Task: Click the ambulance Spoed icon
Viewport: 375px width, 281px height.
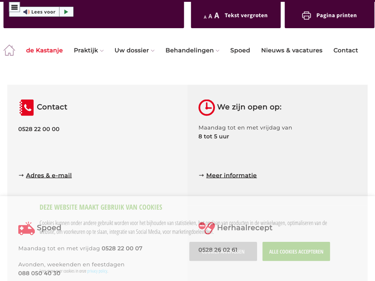Action: coord(26,229)
